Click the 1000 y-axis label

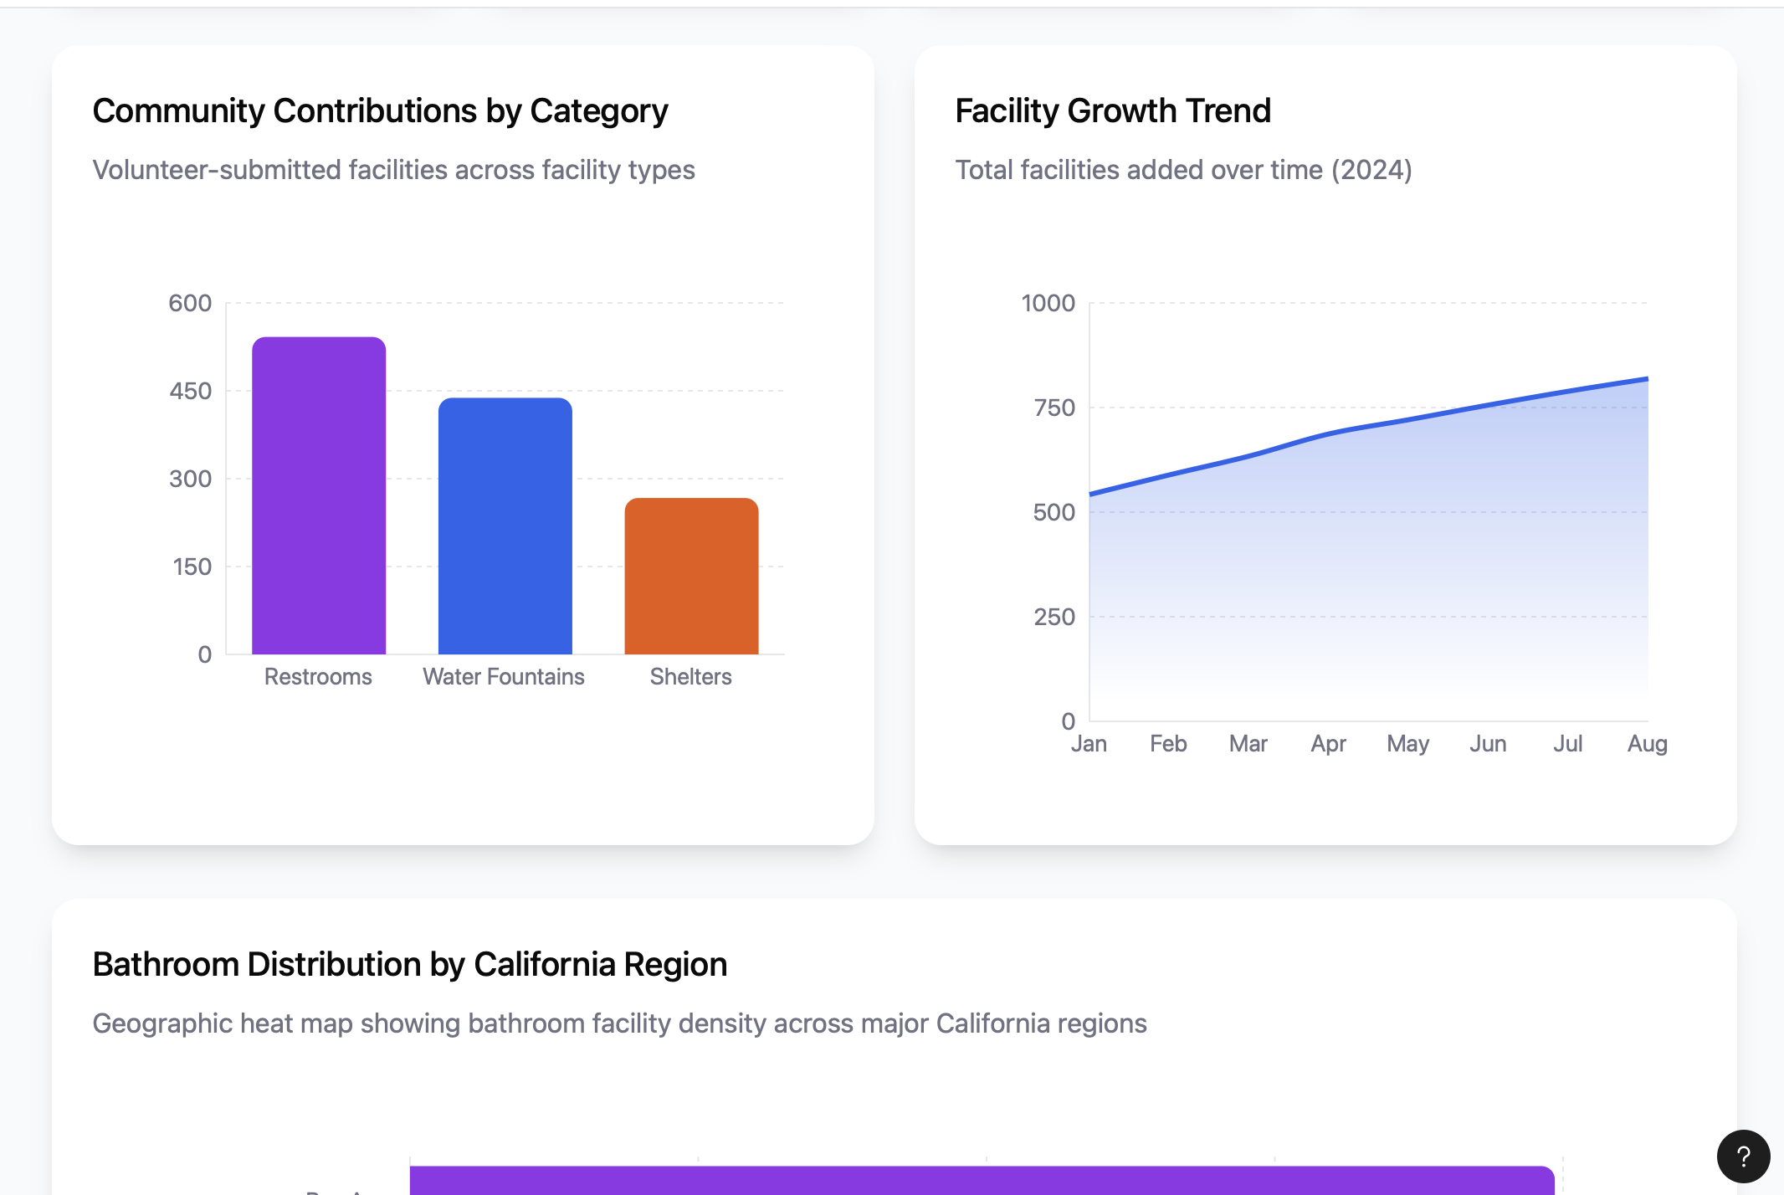1048,303
